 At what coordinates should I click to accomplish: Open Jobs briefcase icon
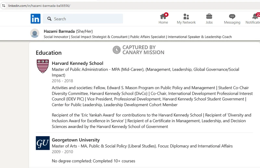[x=209, y=17]
